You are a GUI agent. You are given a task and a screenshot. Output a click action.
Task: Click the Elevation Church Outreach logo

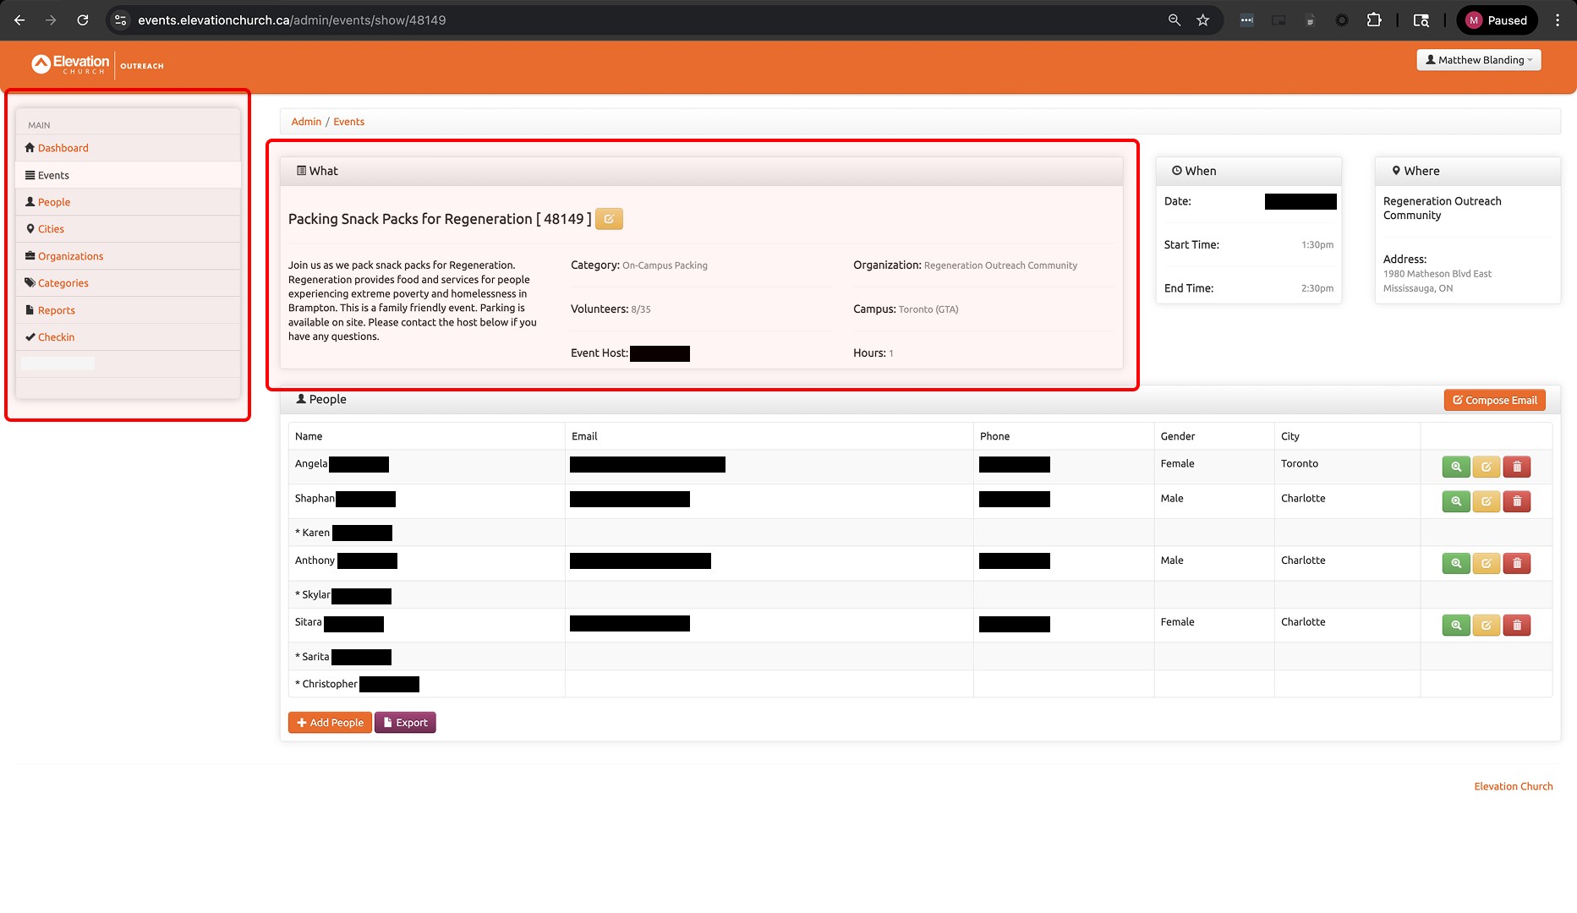tap(97, 65)
